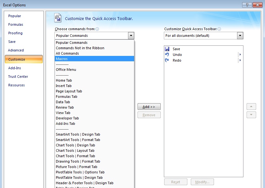Select Review Tab entry
This screenshot has height=188, width=265.
94,107
